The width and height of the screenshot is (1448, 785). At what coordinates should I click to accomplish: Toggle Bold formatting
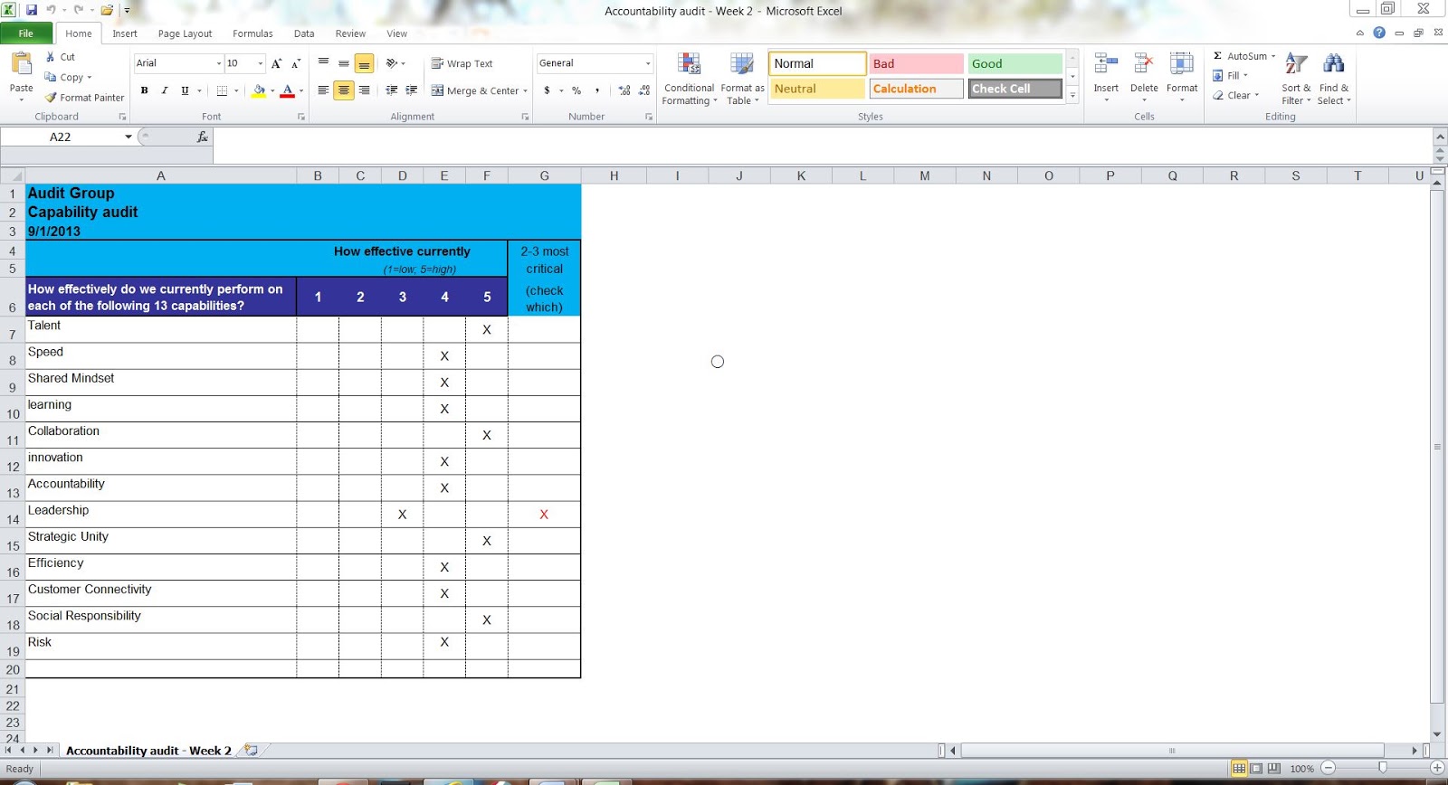tap(144, 90)
